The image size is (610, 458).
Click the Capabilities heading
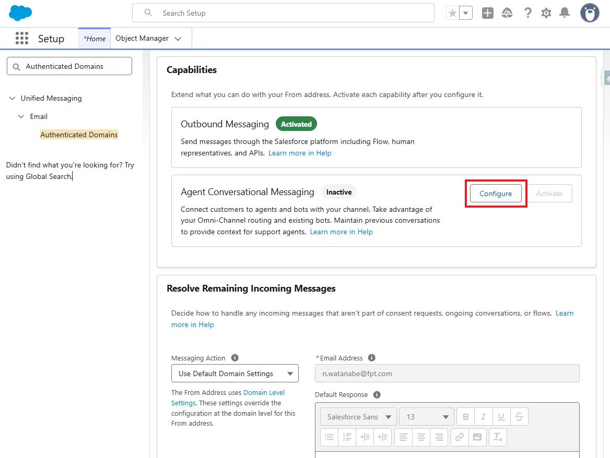(191, 70)
